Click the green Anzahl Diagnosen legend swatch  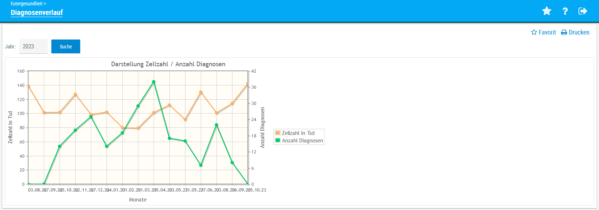[278, 140]
